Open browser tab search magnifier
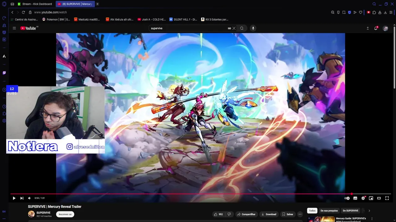 (x=374, y=4)
